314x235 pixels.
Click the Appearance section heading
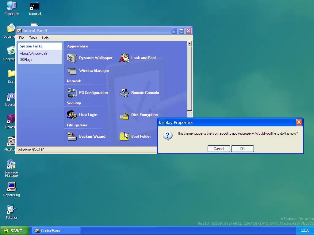coord(78,46)
